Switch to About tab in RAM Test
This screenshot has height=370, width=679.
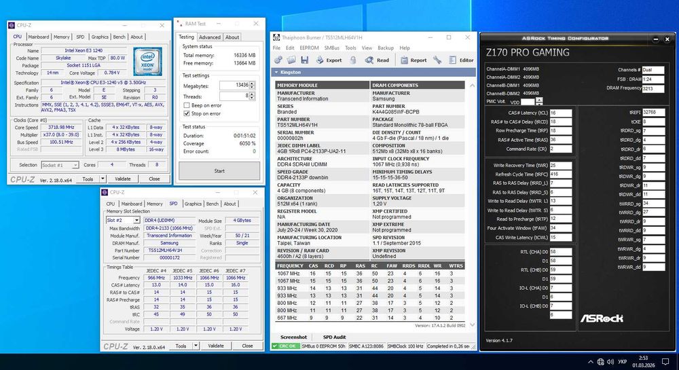click(x=232, y=37)
